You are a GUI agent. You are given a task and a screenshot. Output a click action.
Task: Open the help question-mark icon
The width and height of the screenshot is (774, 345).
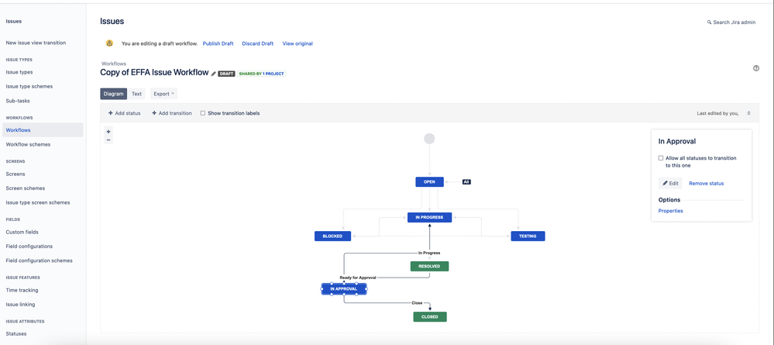755,68
